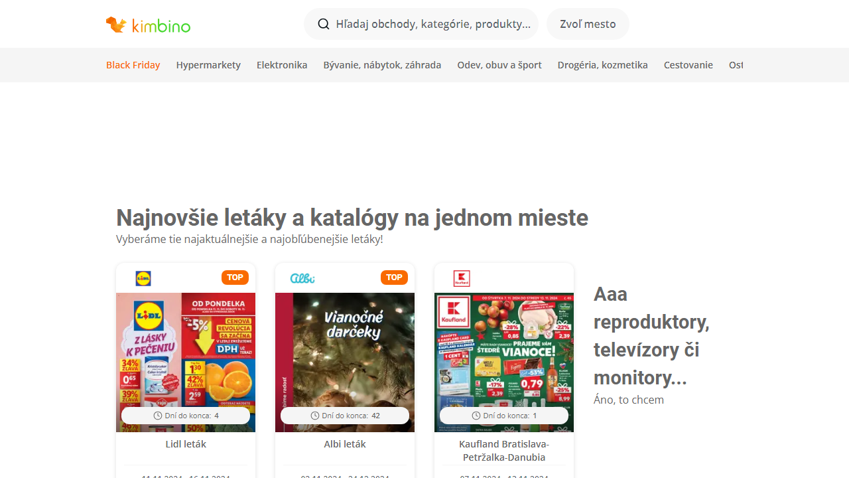Open the Black Friday category
Image resolution: width=849 pixels, height=478 pixels.
[x=133, y=65]
